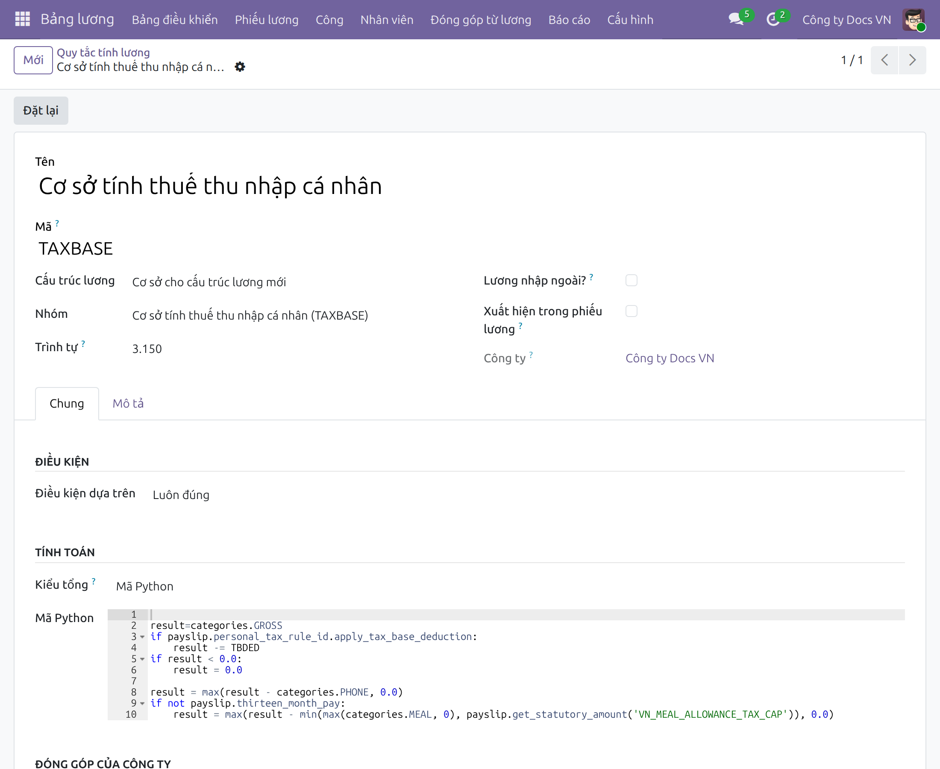Toggle Xuất hiện trong phiếu lương checkbox

(631, 311)
